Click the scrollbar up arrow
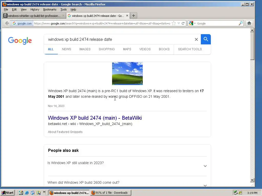 coord(252,30)
